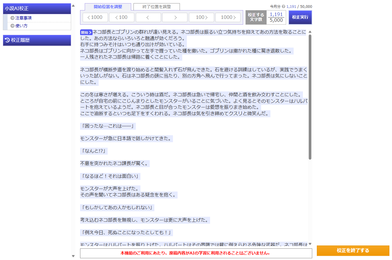Click the text area scroll-down arrow
The height and width of the screenshot is (260, 392).
coord(310,244)
